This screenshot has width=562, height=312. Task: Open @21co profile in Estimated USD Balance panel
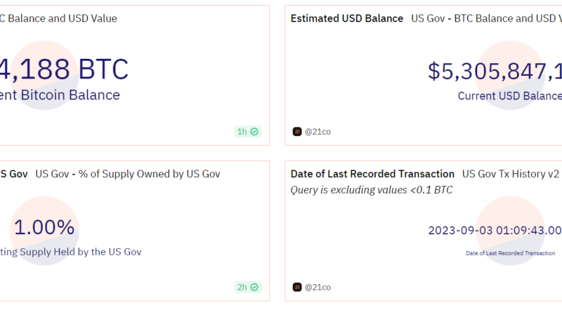[318, 131]
